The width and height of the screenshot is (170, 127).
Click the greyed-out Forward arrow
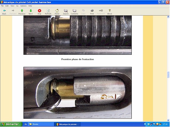[x=13, y=12]
